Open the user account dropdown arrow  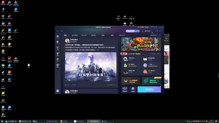coord(153,31)
